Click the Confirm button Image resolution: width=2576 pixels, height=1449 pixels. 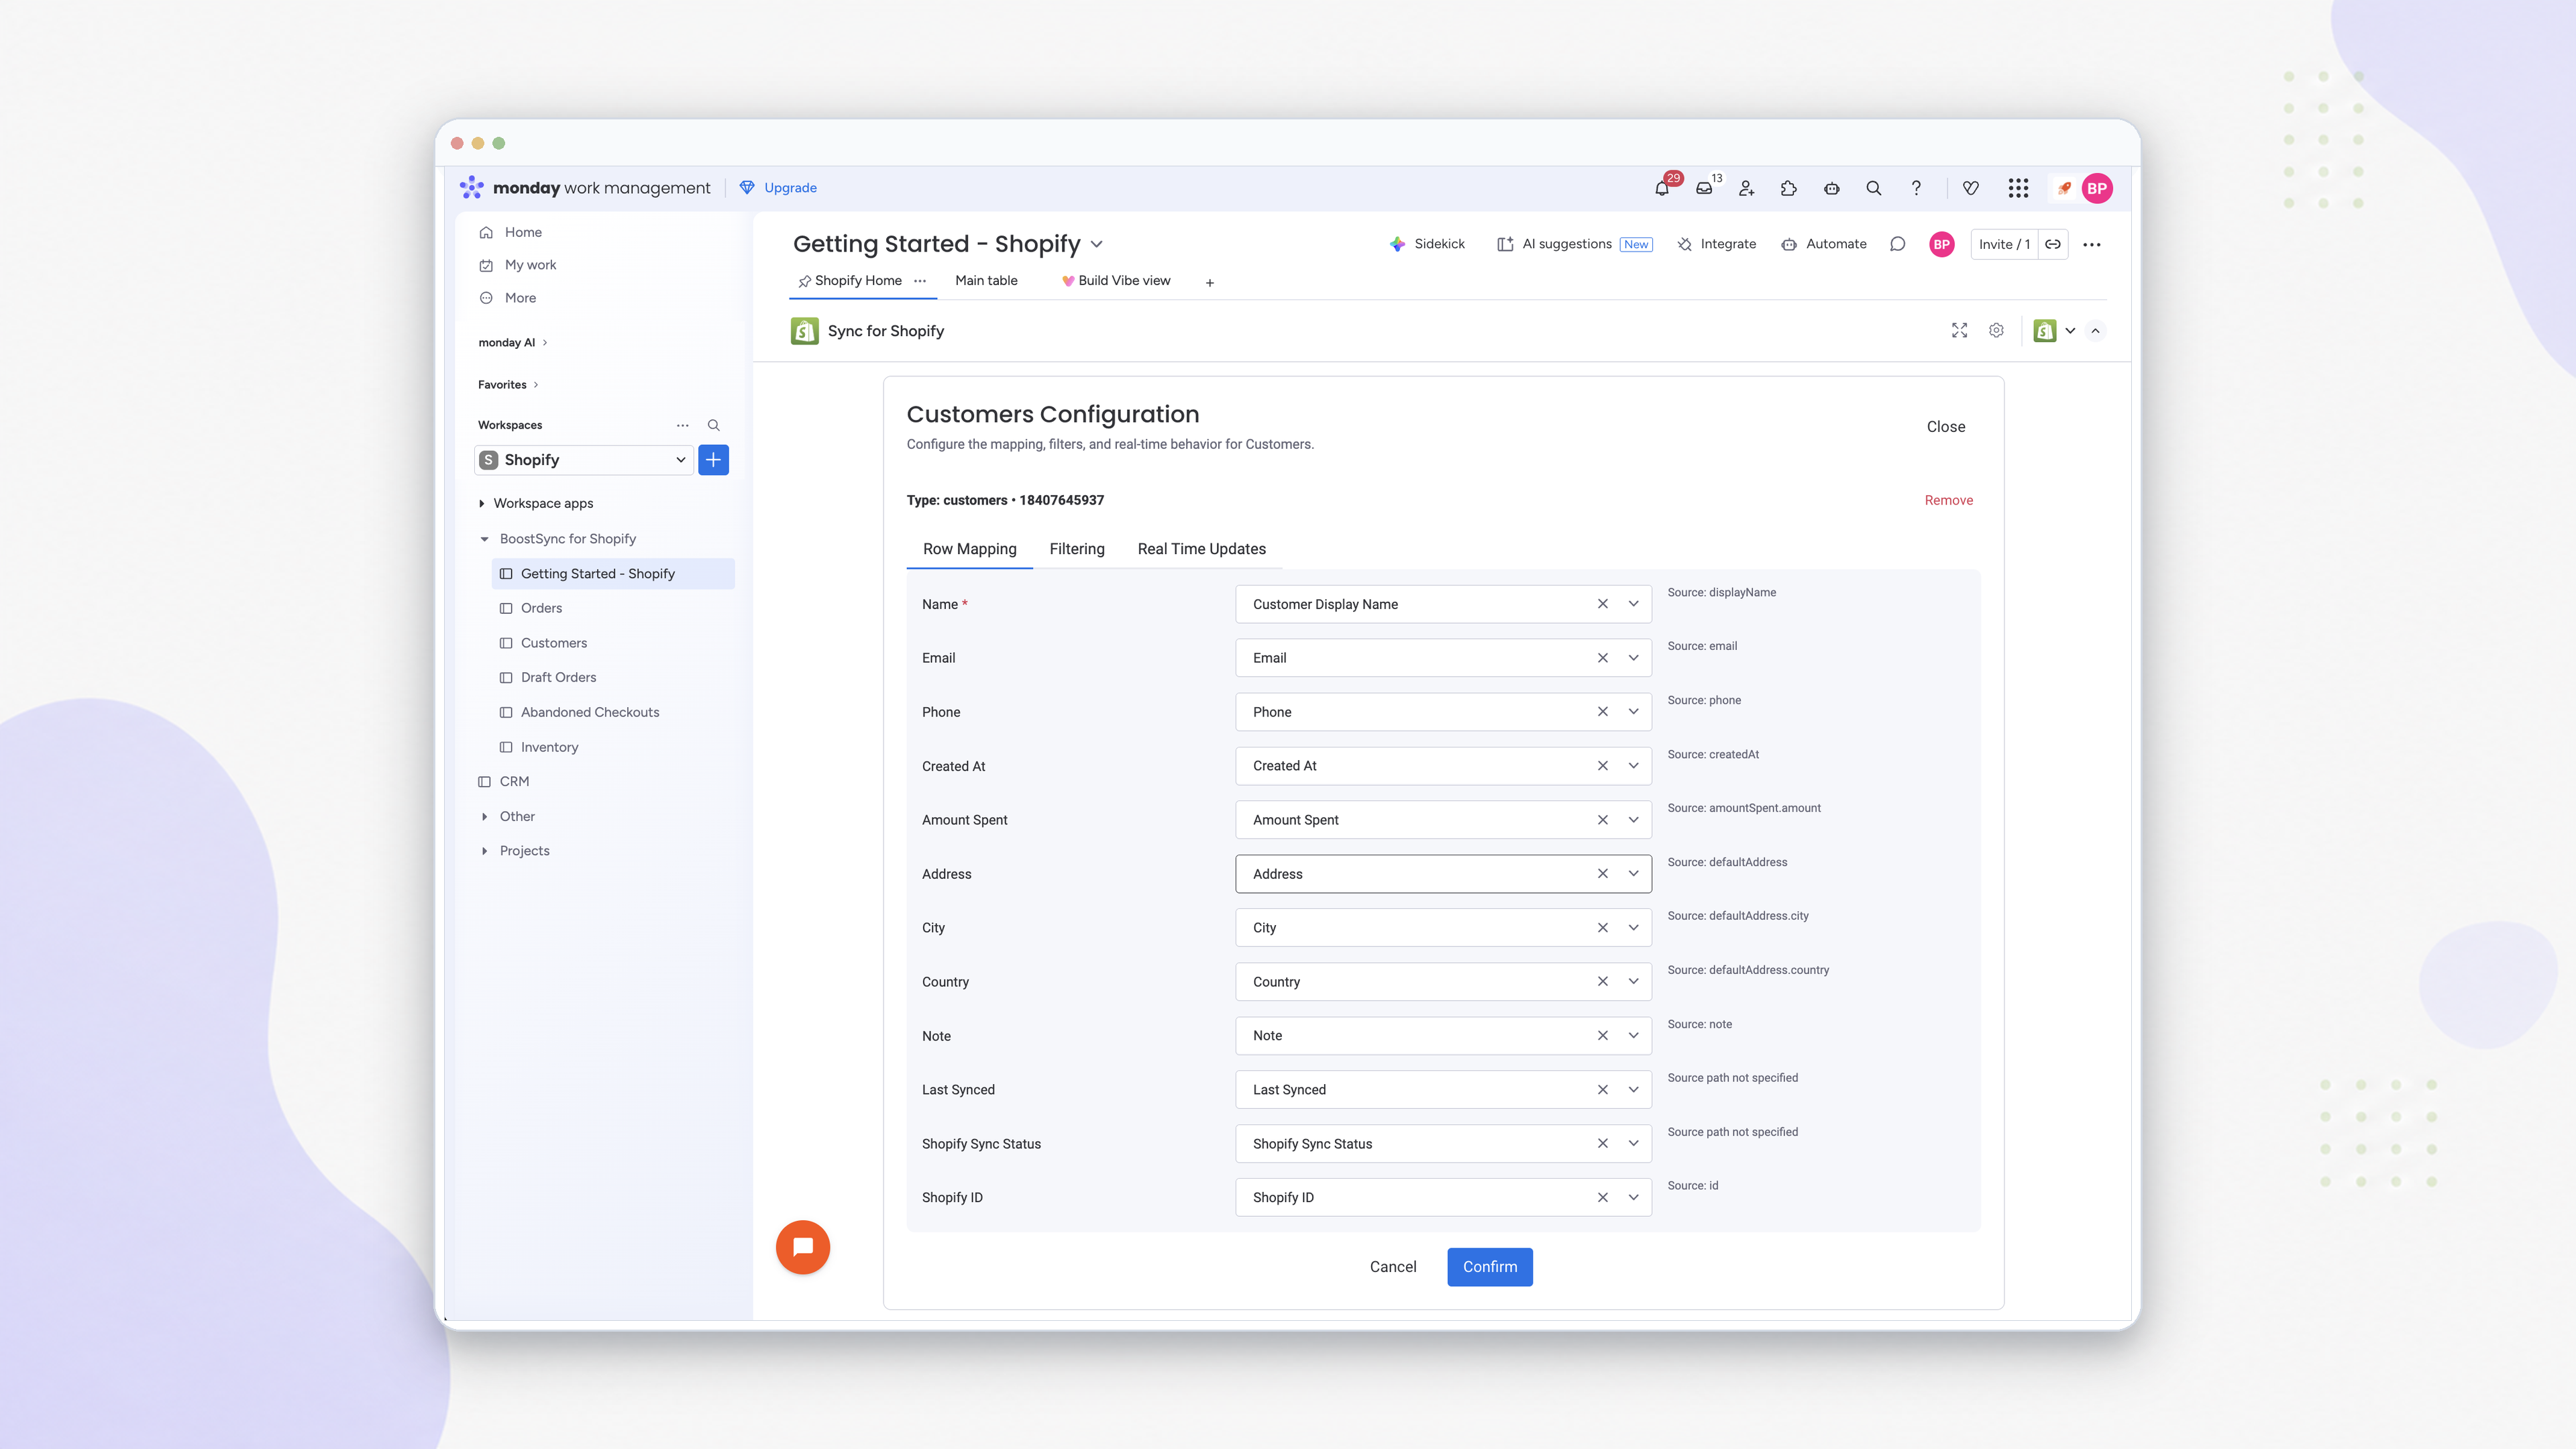point(1490,1267)
